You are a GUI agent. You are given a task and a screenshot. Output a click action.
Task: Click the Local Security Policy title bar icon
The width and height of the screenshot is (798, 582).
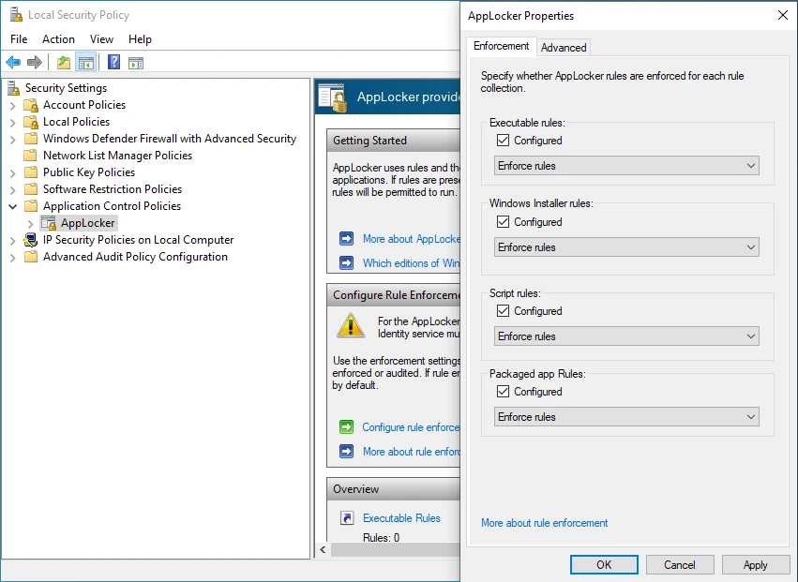click(16, 15)
